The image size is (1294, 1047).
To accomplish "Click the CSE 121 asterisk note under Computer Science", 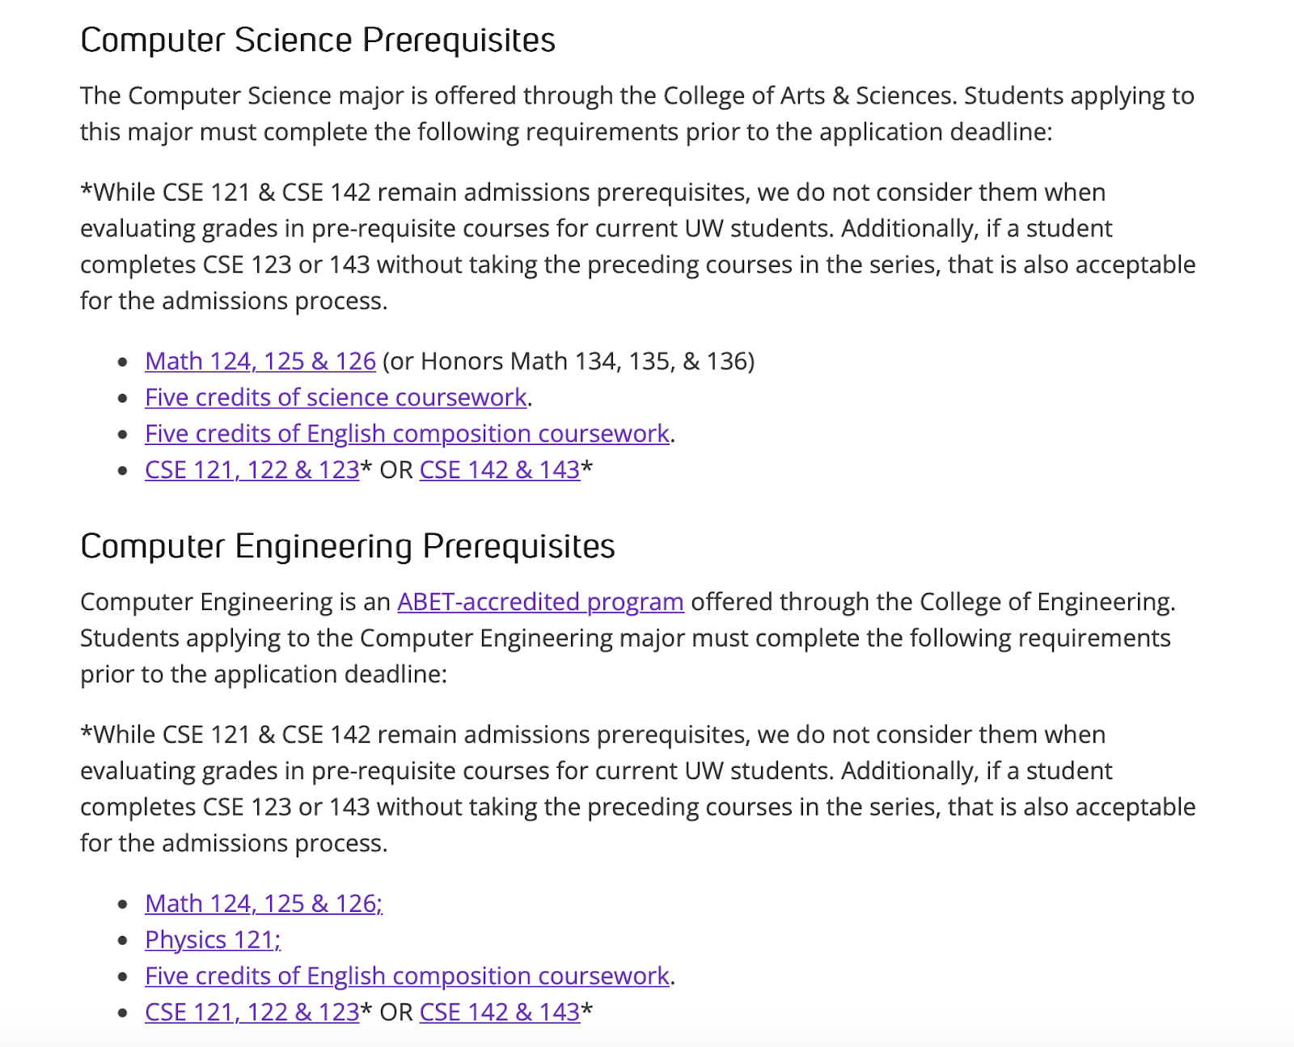I will 637,247.
